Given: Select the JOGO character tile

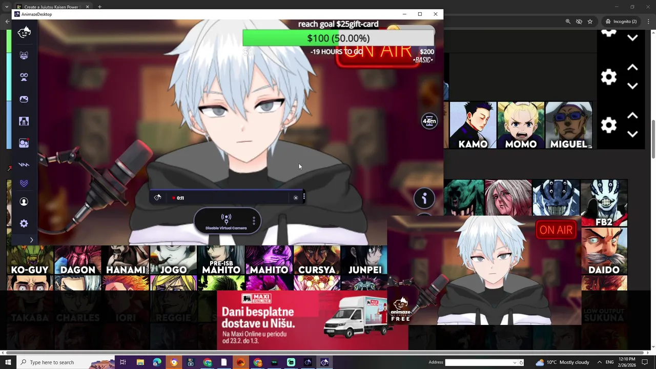Looking at the screenshot, I should click(x=173, y=261).
